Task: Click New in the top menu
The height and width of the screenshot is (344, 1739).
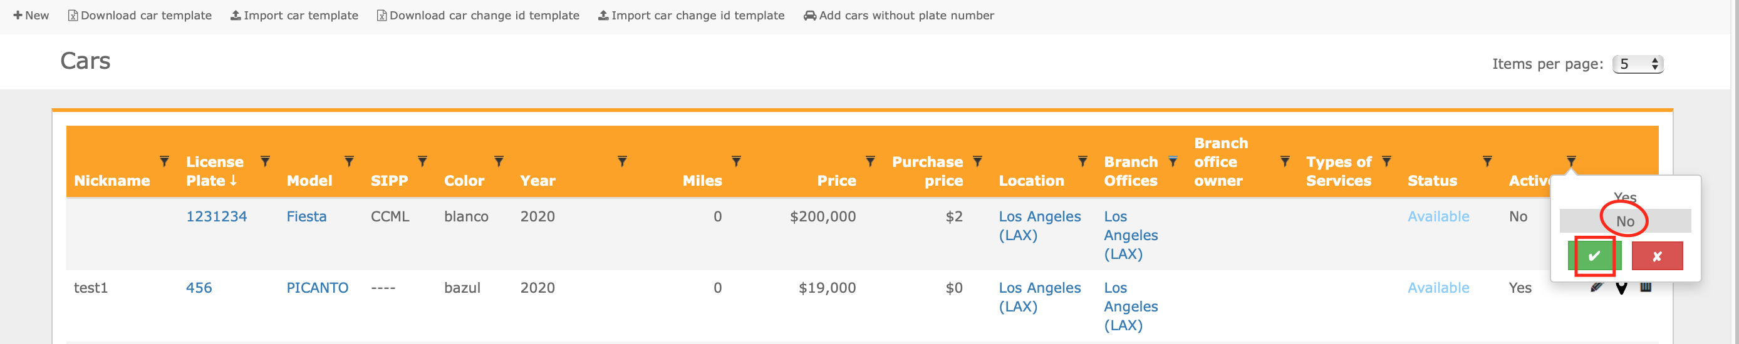Action: pos(31,16)
